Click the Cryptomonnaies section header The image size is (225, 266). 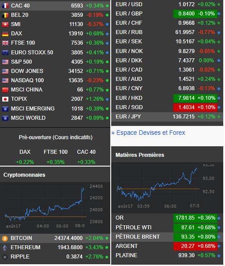(x=24, y=175)
